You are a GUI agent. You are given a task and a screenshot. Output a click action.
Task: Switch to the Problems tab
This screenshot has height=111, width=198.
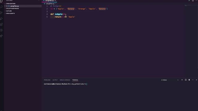point(47,80)
